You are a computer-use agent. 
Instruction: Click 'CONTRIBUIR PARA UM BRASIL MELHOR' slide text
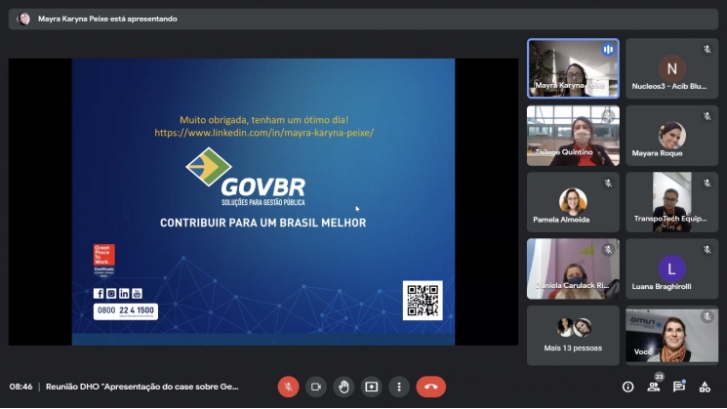[263, 224]
